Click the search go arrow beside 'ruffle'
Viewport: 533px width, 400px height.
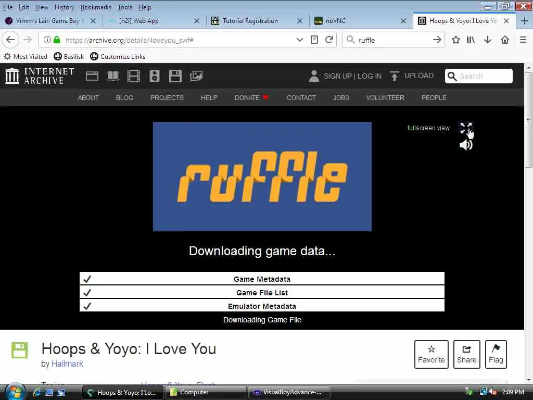coord(437,40)
